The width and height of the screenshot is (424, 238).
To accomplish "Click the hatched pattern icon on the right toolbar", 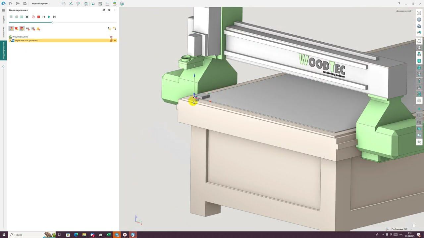I will (419, 100).
